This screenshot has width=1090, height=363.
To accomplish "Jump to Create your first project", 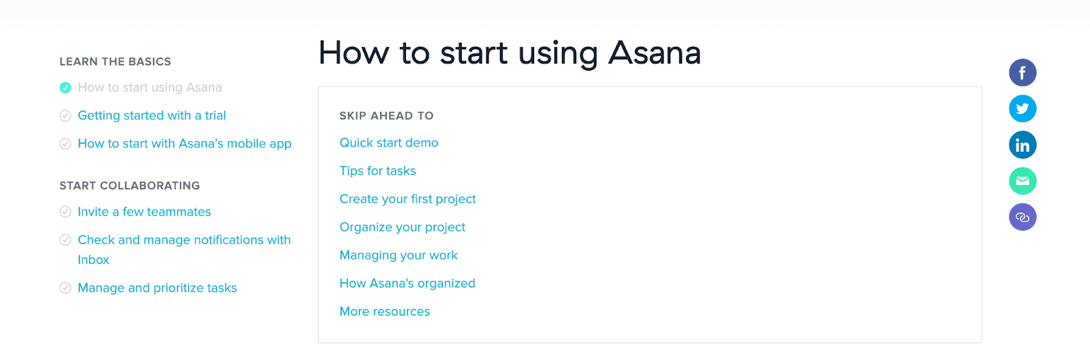I will coord(407,199).
